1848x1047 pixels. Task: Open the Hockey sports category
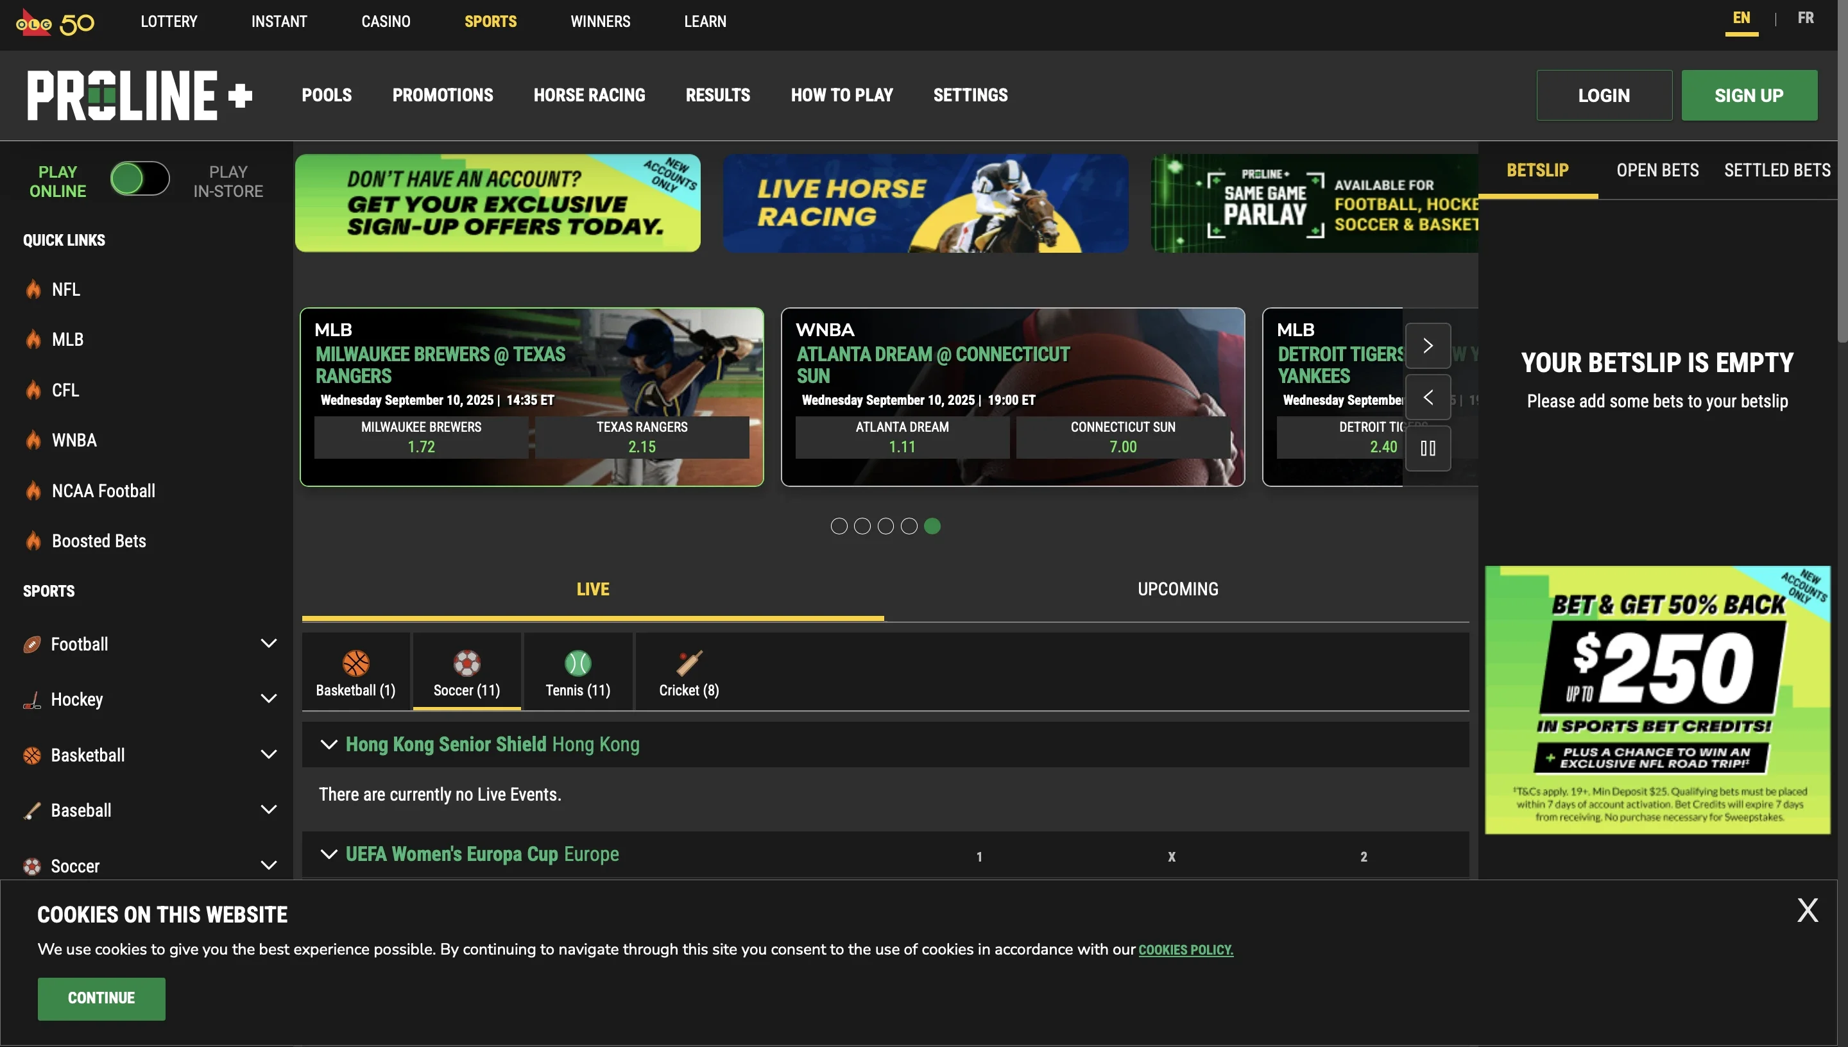click(x=78, y=698)
